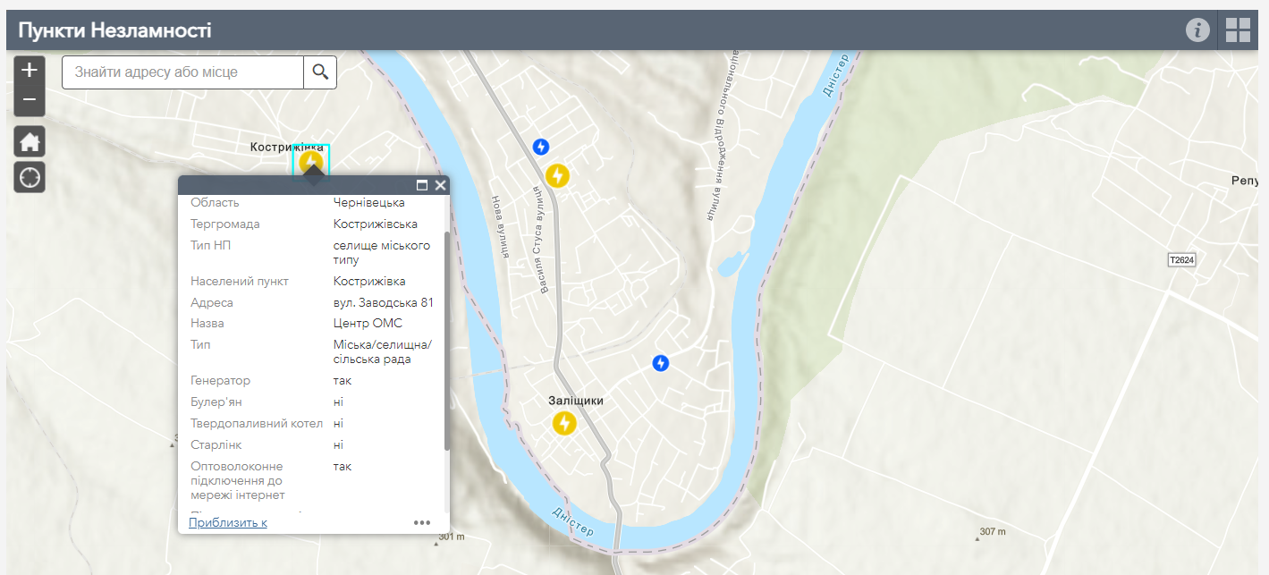Maximize the popup info window
The height and width of the screenshot is (575, 1269).
click(x=422, y=185)
